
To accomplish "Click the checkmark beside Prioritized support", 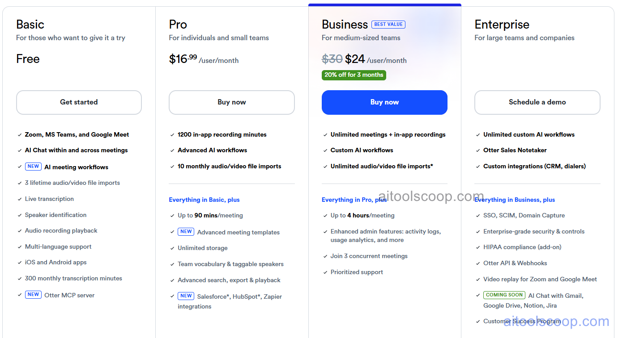I will pos(325,272).
